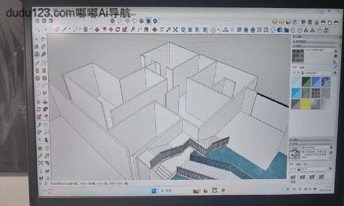The width and height of the screenshot is (344, 206).
Task: Click the Zoom Extents icon
Action: (x=175, y=30)
